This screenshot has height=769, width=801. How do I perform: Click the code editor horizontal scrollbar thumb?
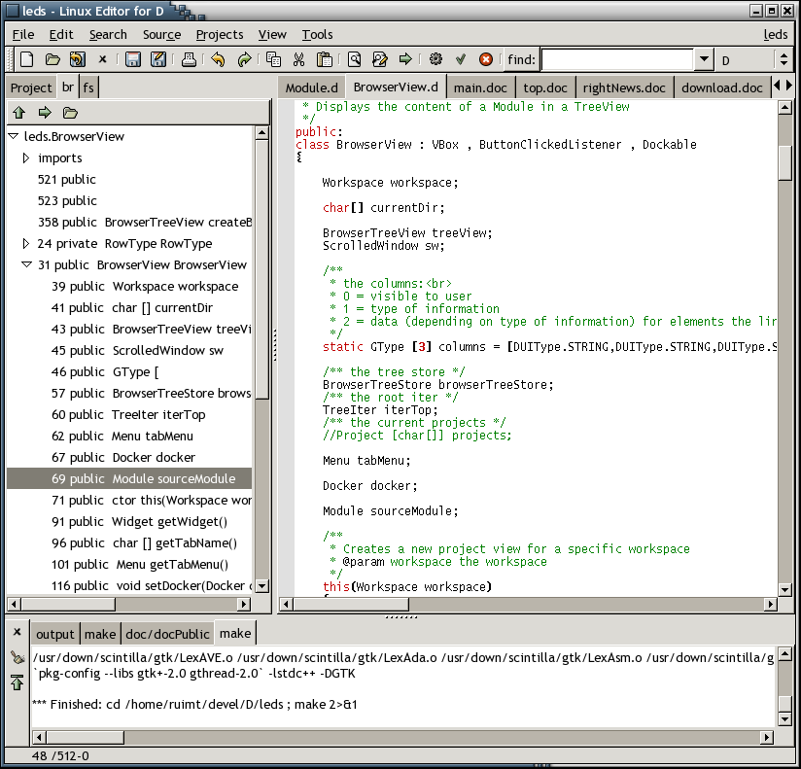click(351, 605)
